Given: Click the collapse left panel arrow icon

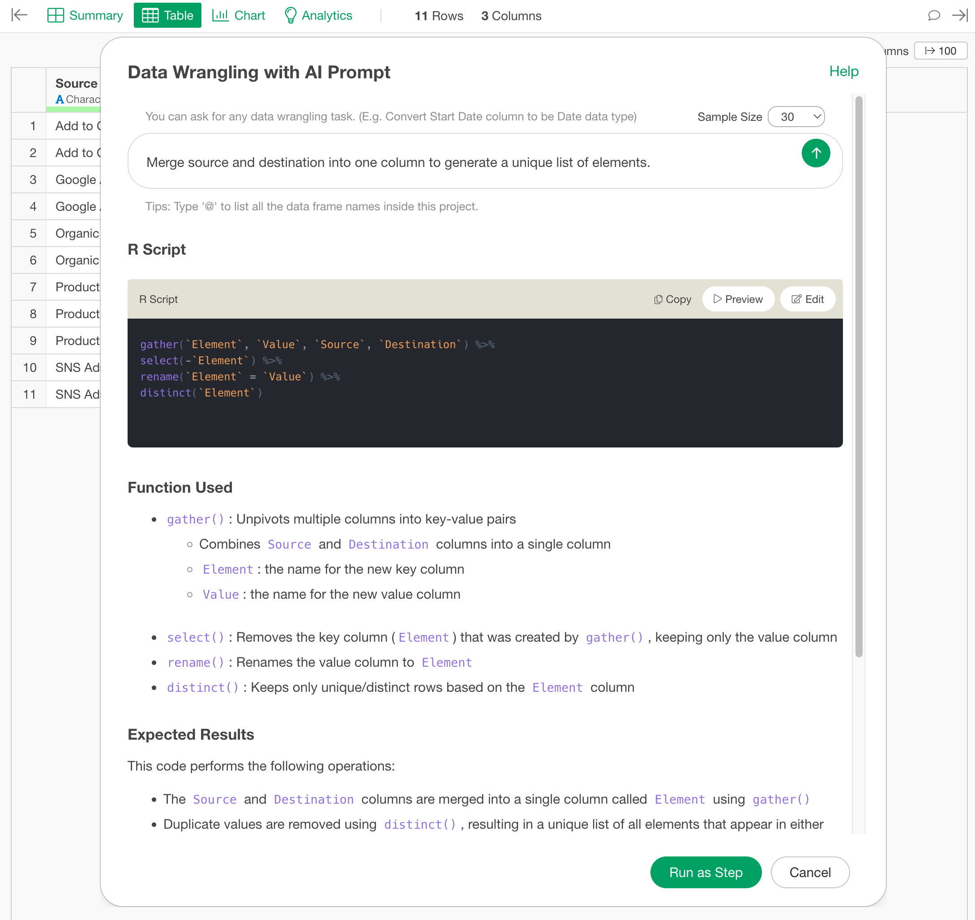Looking at the screenshot, I should pos(19,15).
